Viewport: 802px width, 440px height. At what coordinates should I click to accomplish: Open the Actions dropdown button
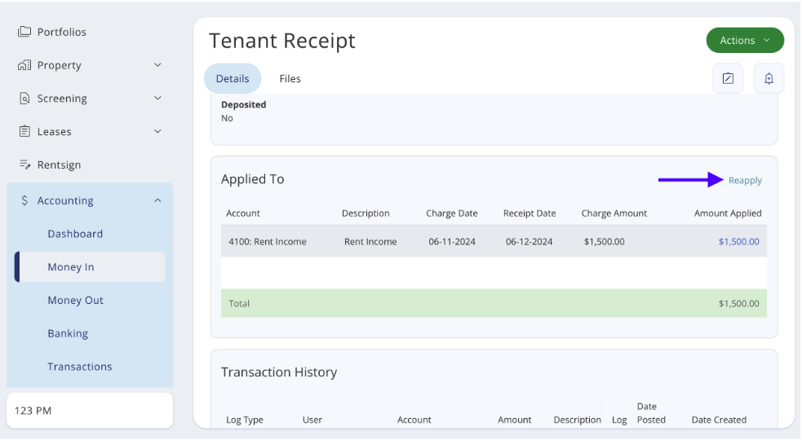pyautogui.click(x=744, y=40)
